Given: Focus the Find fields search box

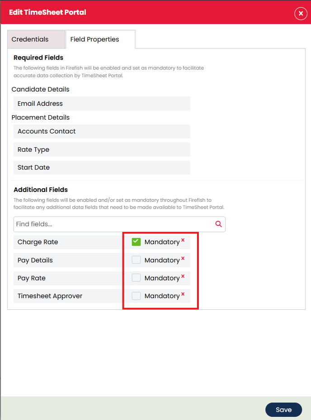Looking at the screenshot, I should (x=113, y=224).
